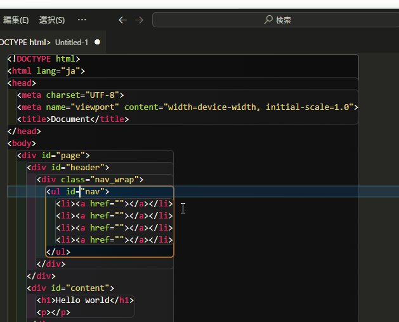Click the div id="content" line
This screenshot has height=322, width=399.
(70, 288)
